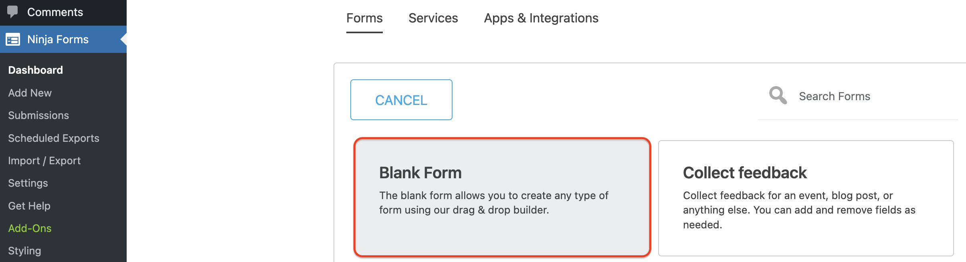Open the Submissions page
Screen dimensions: 966x262
click(38, 115)
